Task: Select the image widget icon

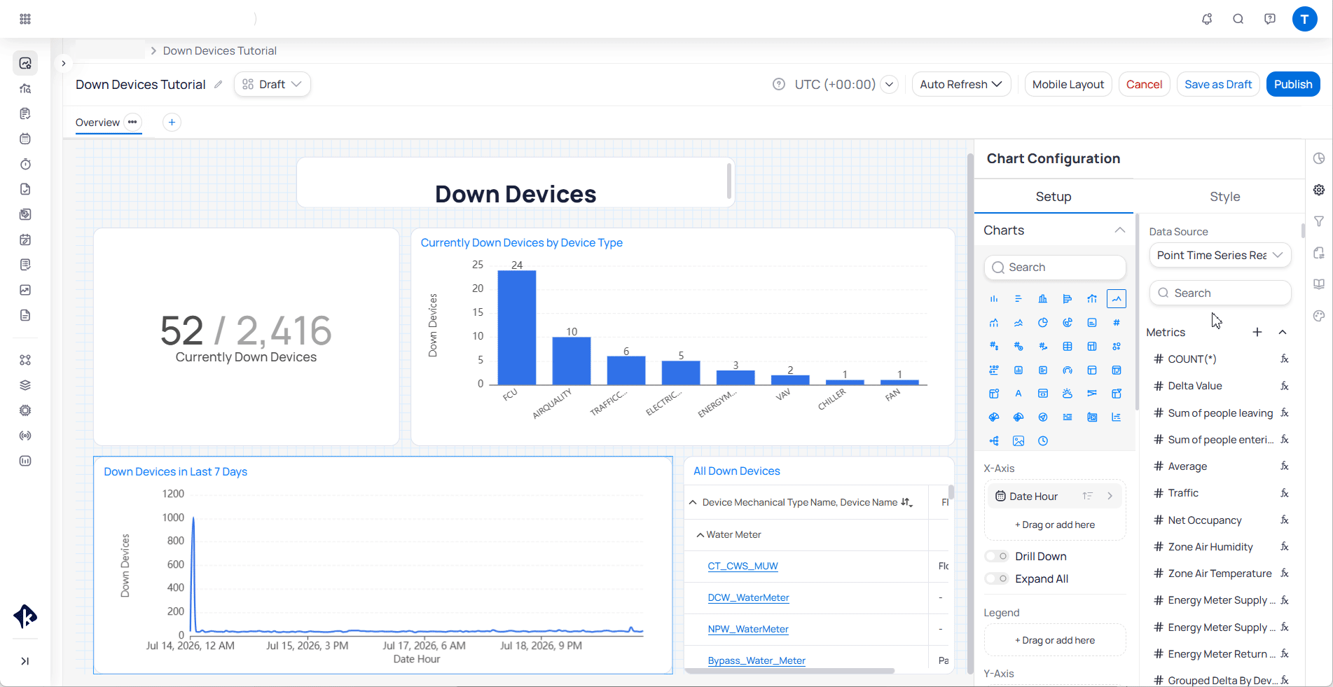Action: [1018, 441]
